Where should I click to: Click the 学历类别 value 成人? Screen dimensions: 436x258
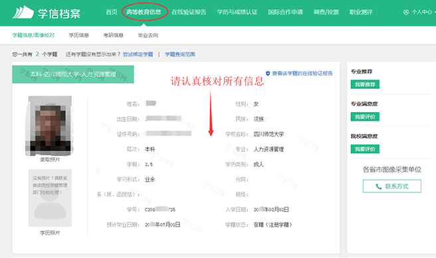[259, 164]
